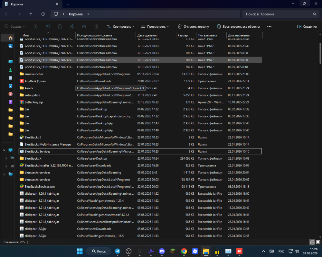Expand the Network tree node chevron

4,174
